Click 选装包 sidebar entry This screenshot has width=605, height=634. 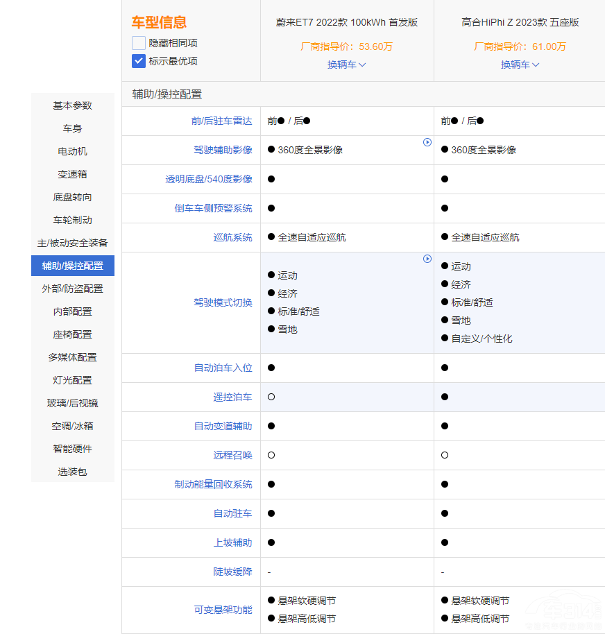73,472
